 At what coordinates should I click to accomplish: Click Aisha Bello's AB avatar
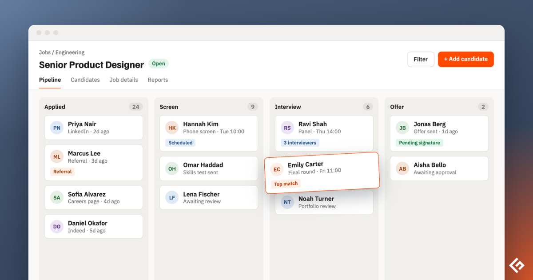point(402,168)
